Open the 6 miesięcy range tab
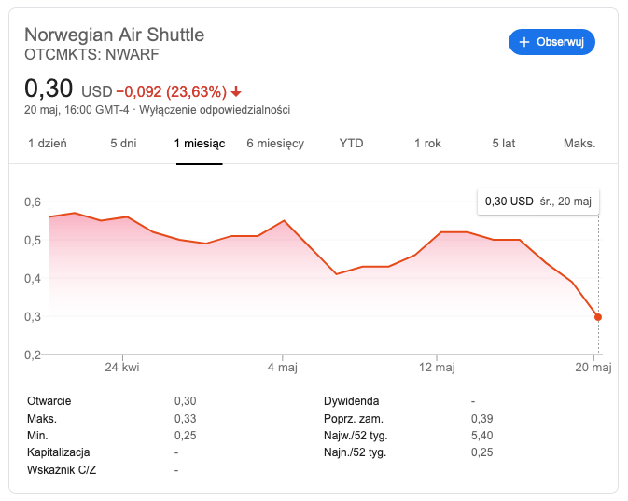Image resolution: width=628 pixels, height=501 pixels. (275, 144)
